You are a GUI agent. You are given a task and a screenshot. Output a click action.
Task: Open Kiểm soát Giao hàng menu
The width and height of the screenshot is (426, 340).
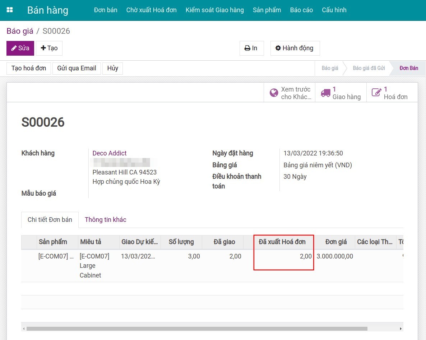coord(215,10)
